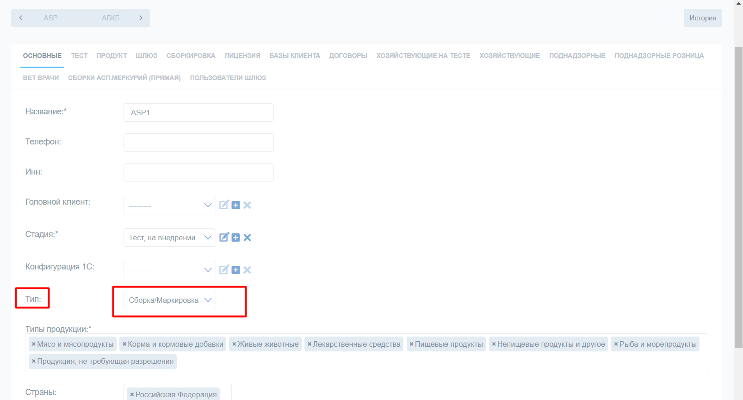Open the Продукт tab
Image resolution: width=743 pixels, height=400 pixels.
click(111, 56)
